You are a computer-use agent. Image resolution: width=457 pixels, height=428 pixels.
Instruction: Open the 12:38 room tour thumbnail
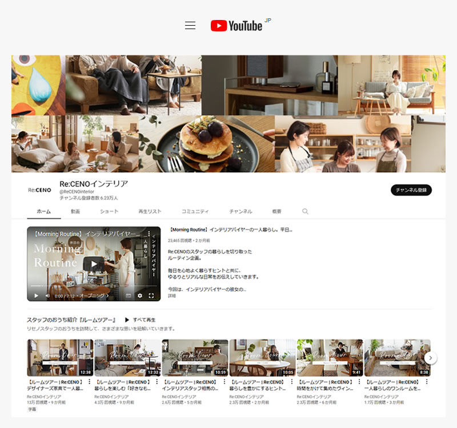tap(60, 358)
